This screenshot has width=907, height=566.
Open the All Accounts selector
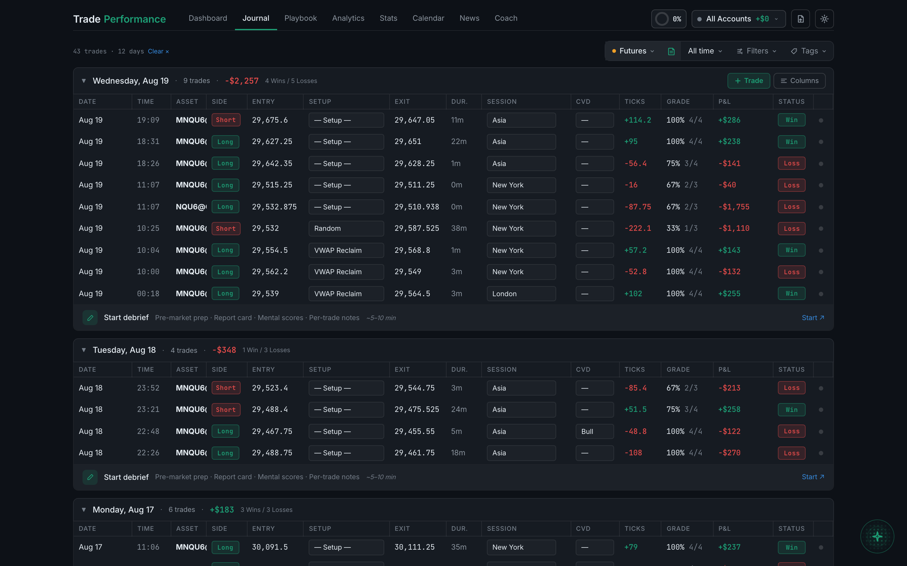738,19
